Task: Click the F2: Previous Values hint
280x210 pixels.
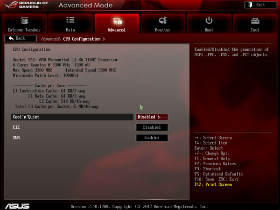Action: tap(215, 164)
